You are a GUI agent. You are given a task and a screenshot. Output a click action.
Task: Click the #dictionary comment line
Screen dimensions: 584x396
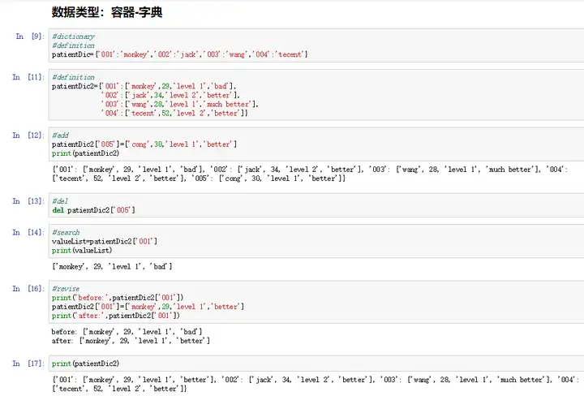pos(73,37)
